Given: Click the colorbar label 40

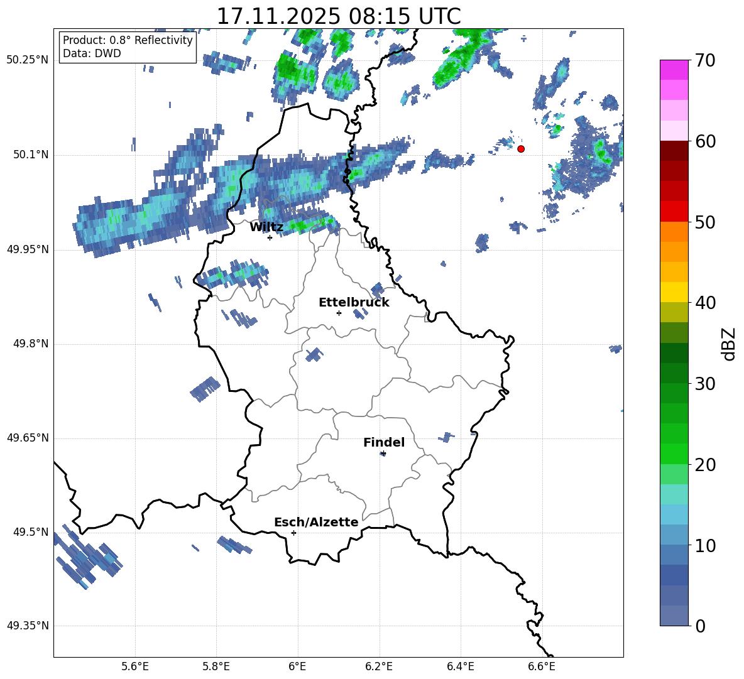Looking at the screenshot, I should pyautogui.click(x=705, y=303).
